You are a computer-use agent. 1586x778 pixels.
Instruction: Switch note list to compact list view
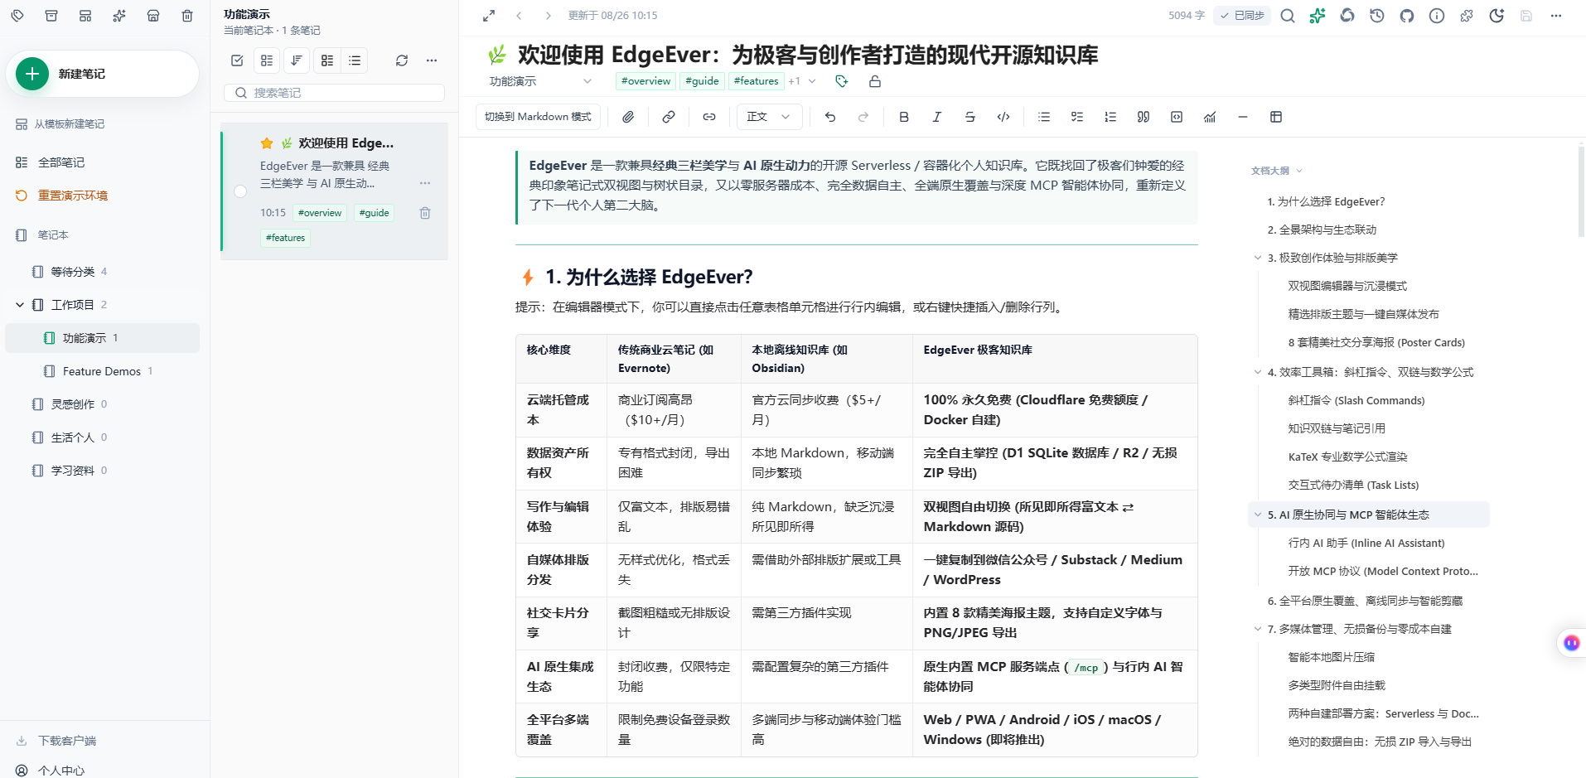[355, 60]
